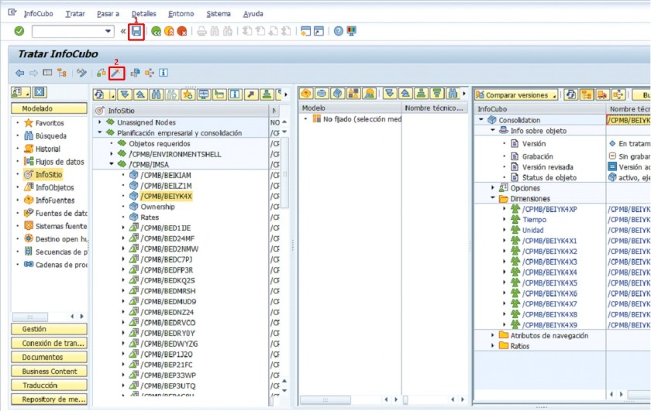This screenshot has width=651, height=418.
Task: Click the Activate magic wand icon
Action: [x=115, y=73]
